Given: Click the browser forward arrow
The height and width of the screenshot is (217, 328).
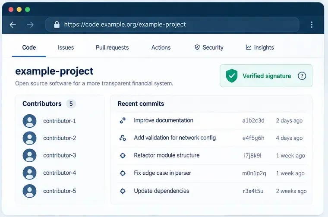Looking at the screenshot, I should tap(30, 25).
